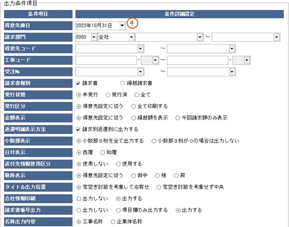Select 出力しない for 会社情報印刷
The width and height of the screenshot is (289, 227).
pyautogui.click(x=79, y=198)
